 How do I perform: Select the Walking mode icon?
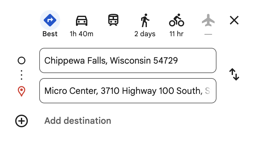point(145,20)
